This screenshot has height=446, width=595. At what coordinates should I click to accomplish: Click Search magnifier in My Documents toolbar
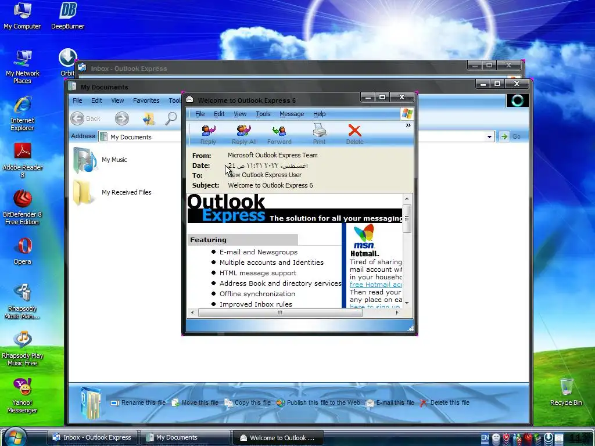[x=171, y=118]
